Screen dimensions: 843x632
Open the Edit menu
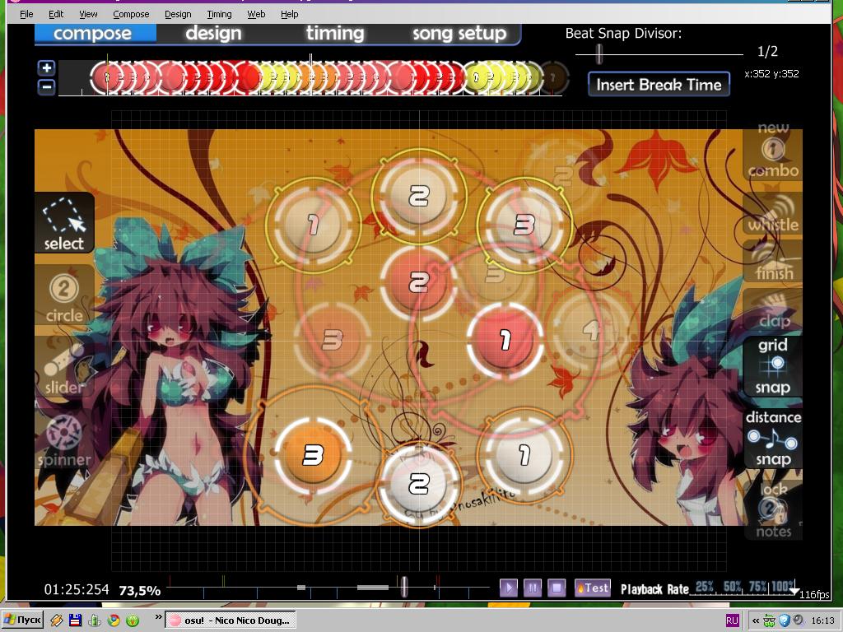pyautogui.click(x=56, y=14)
